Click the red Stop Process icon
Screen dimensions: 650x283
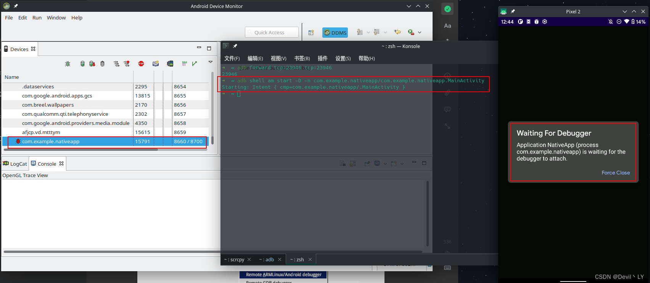pos(141,64)
